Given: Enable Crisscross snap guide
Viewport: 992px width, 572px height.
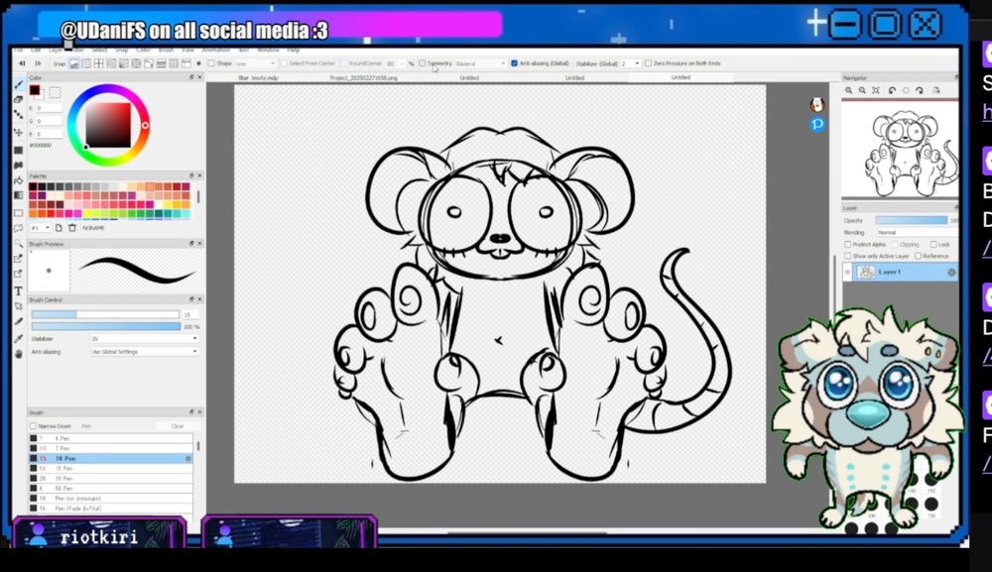Looking at the screenshot, I should click(98, 63).
